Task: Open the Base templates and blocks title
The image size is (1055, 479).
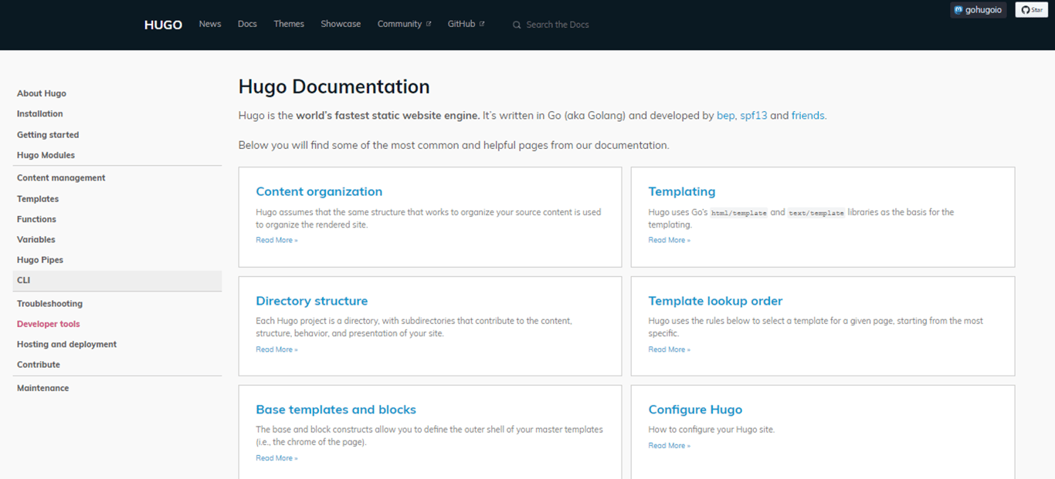Action: tap(336, 410)
